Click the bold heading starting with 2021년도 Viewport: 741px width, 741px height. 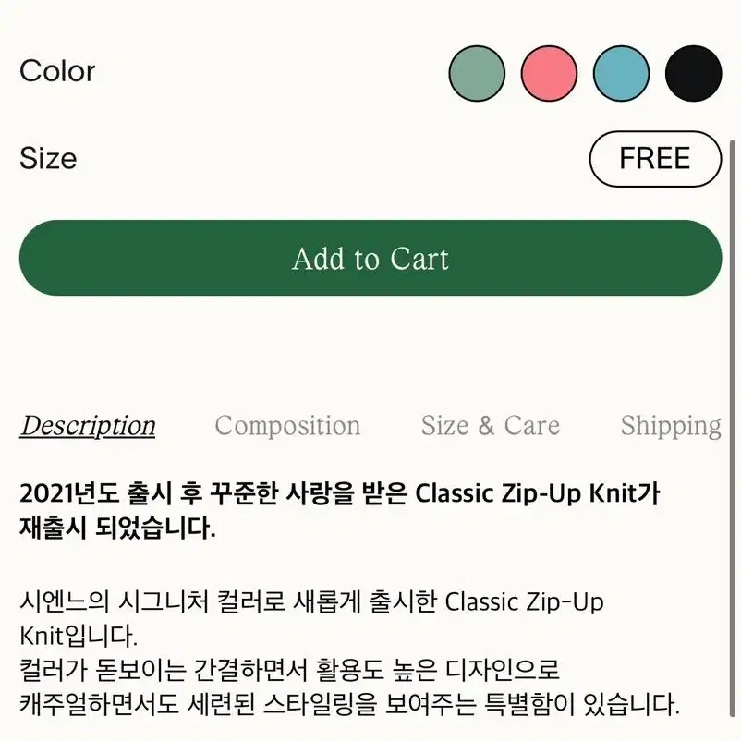pyautogui.click(x=339, y=493)
